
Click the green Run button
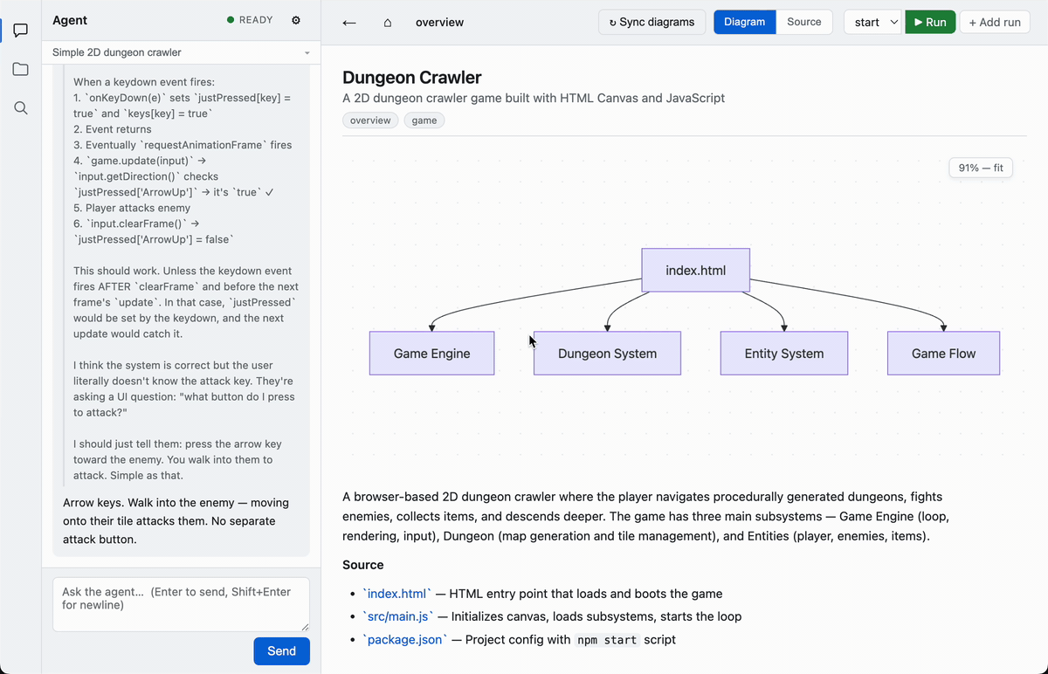pyautogui.click(x=930, y=22)
